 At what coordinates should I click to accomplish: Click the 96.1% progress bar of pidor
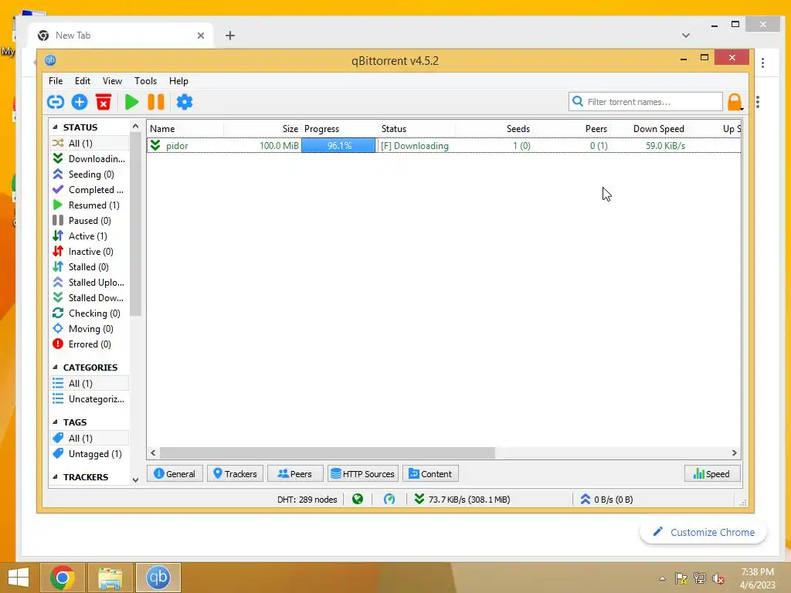tap(338, 146)
